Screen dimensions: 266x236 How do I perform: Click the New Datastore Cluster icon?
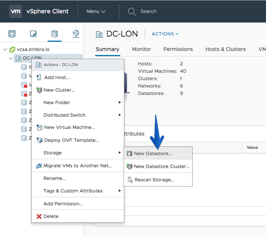pos(129,167)
